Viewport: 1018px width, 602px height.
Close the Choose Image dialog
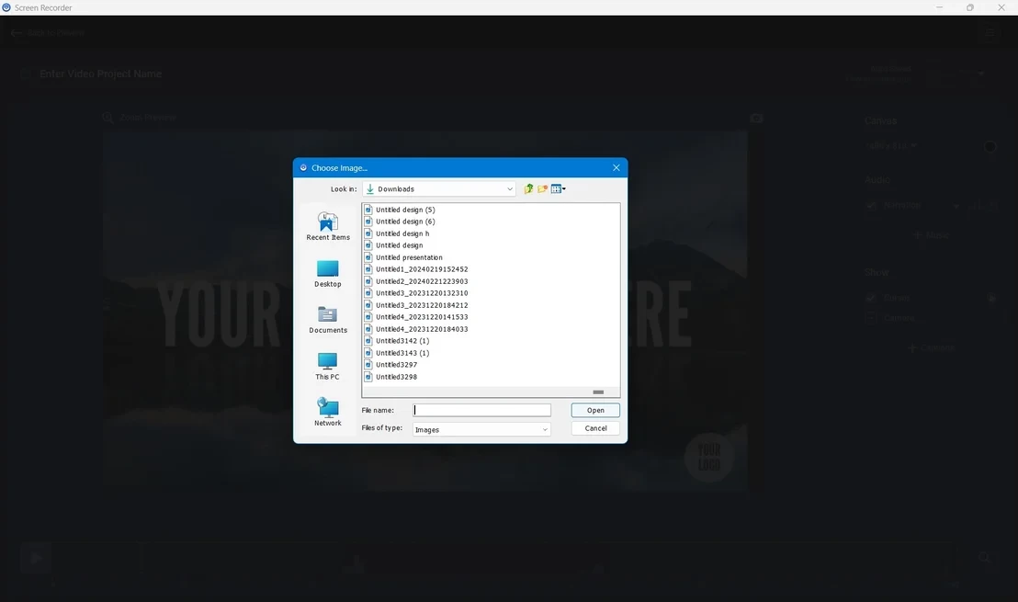pos(616,167)
